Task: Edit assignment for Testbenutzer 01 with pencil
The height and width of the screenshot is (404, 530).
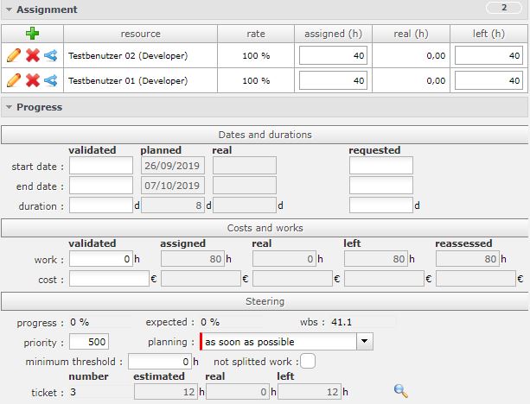Action: 13,81
